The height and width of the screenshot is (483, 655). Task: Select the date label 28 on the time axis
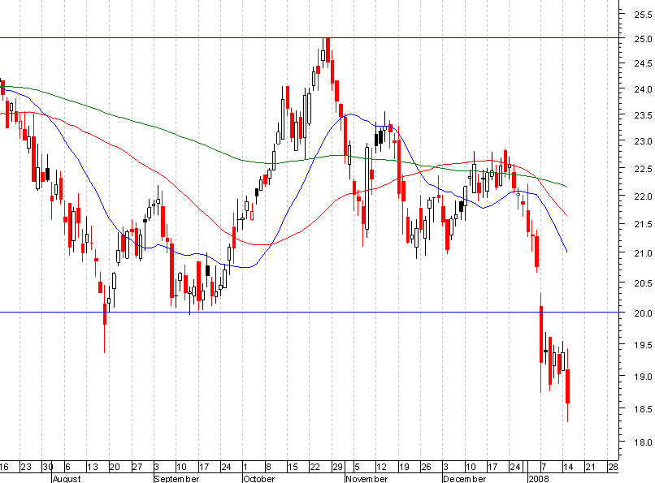613,467
